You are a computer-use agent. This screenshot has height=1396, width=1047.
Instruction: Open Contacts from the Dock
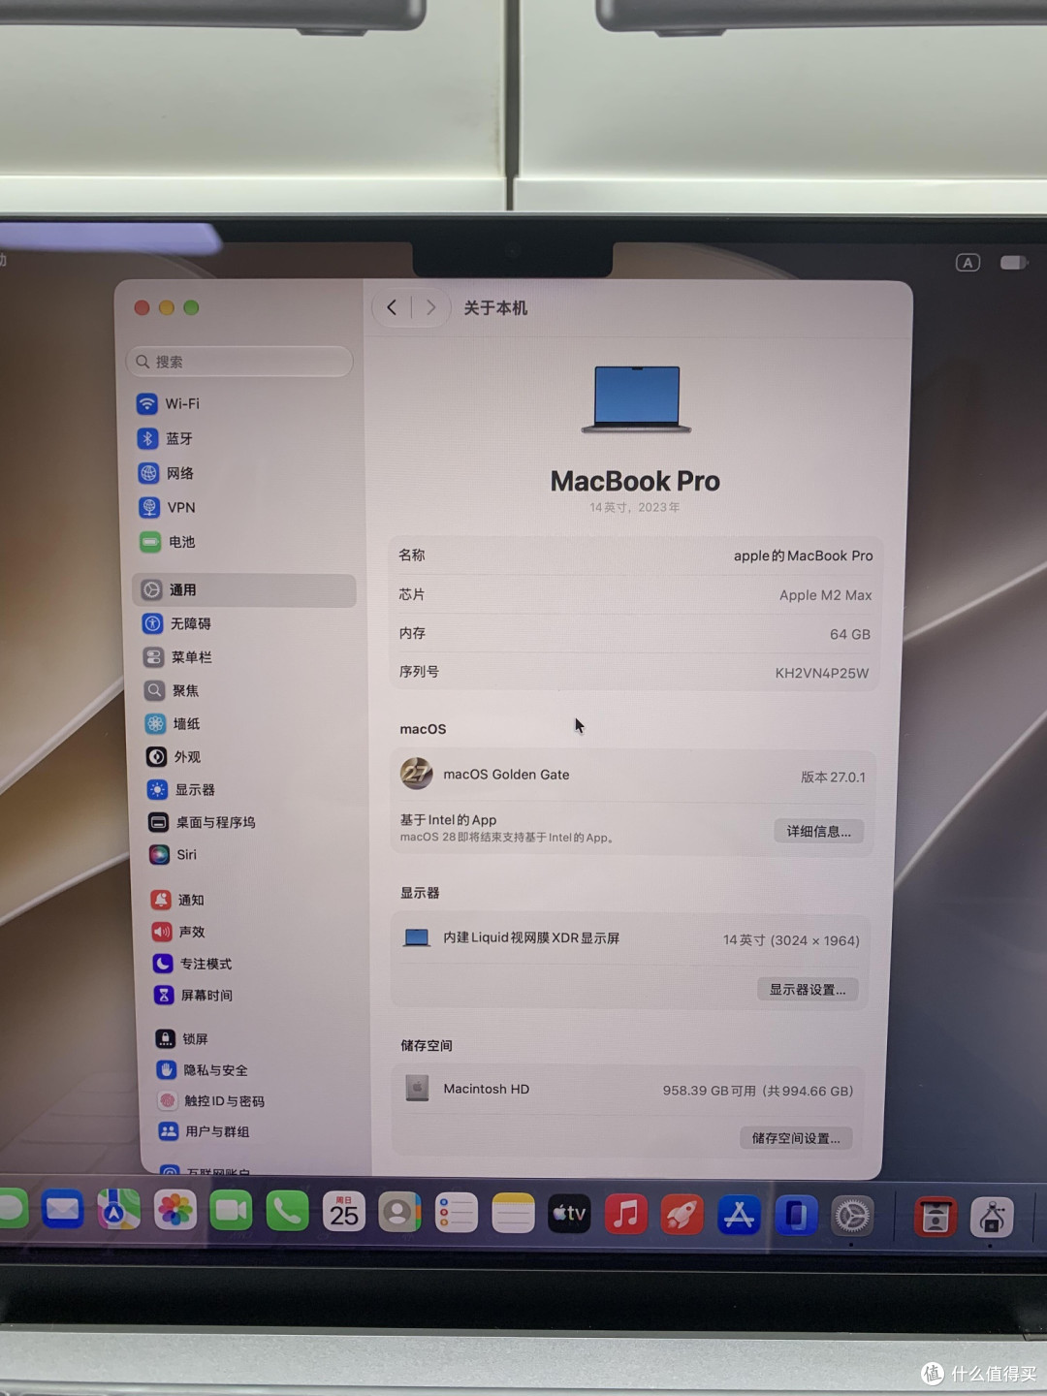(399, 1212)
